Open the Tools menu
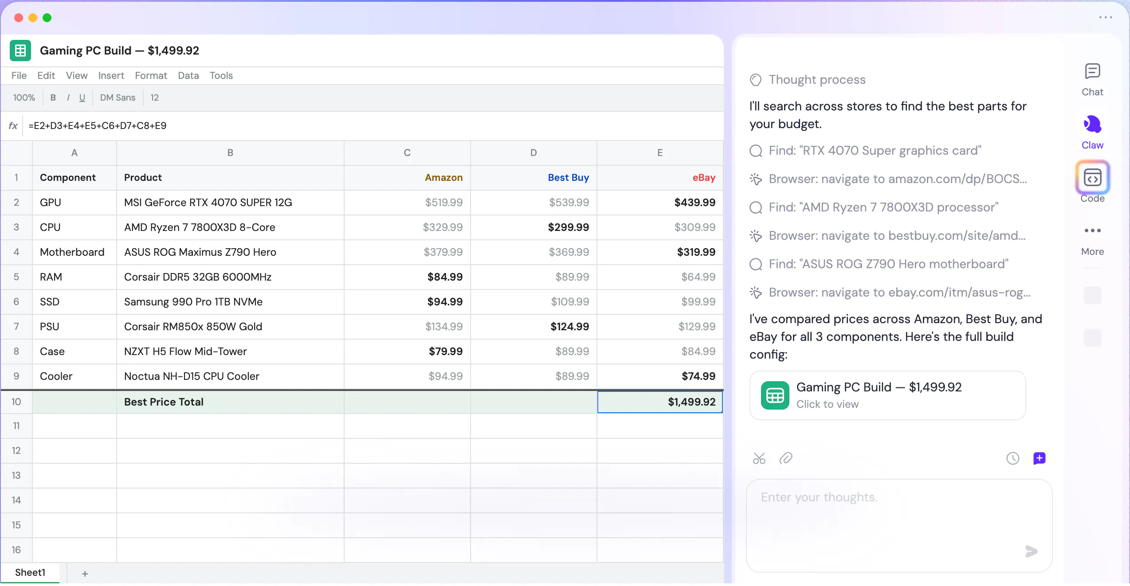Screen dimensions: 1130x586 point(221,75)
